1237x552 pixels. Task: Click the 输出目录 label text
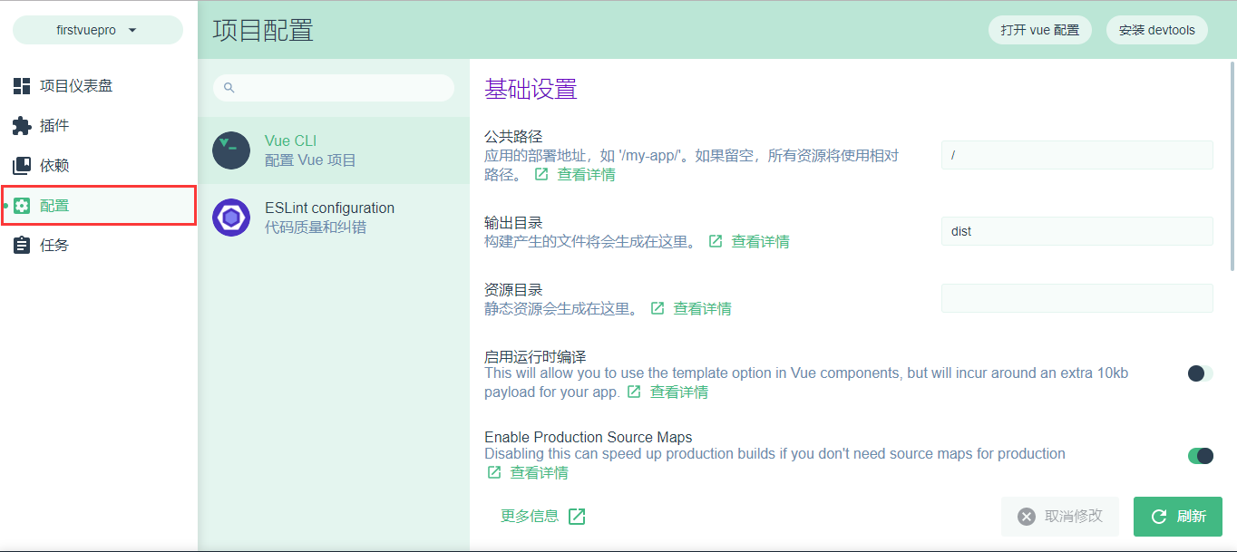[513, 223]
